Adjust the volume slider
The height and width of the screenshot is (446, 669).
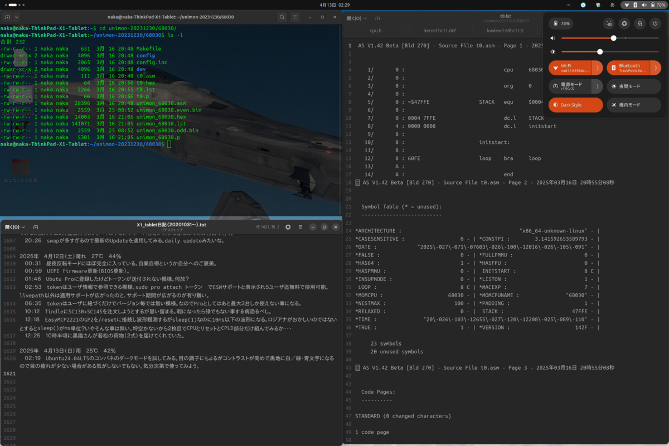[611, 38]
